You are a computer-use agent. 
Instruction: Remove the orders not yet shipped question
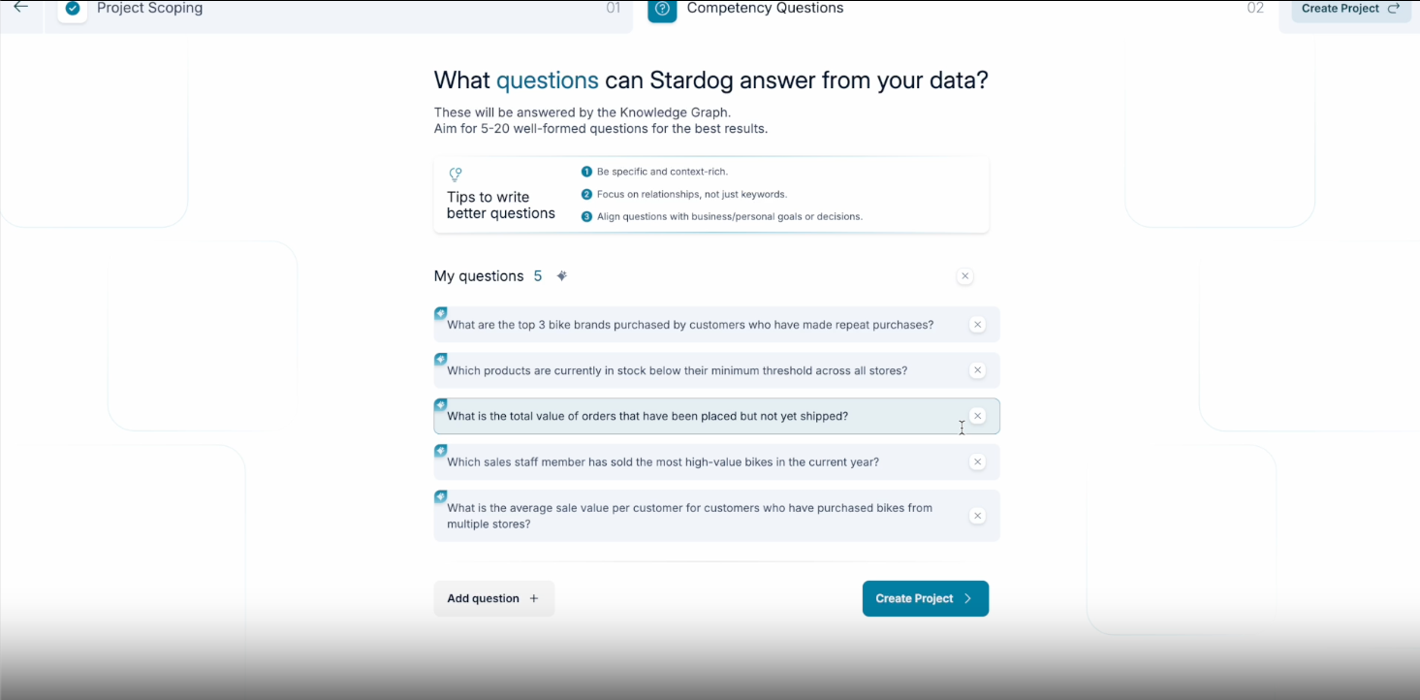click(x=977, y=416)
